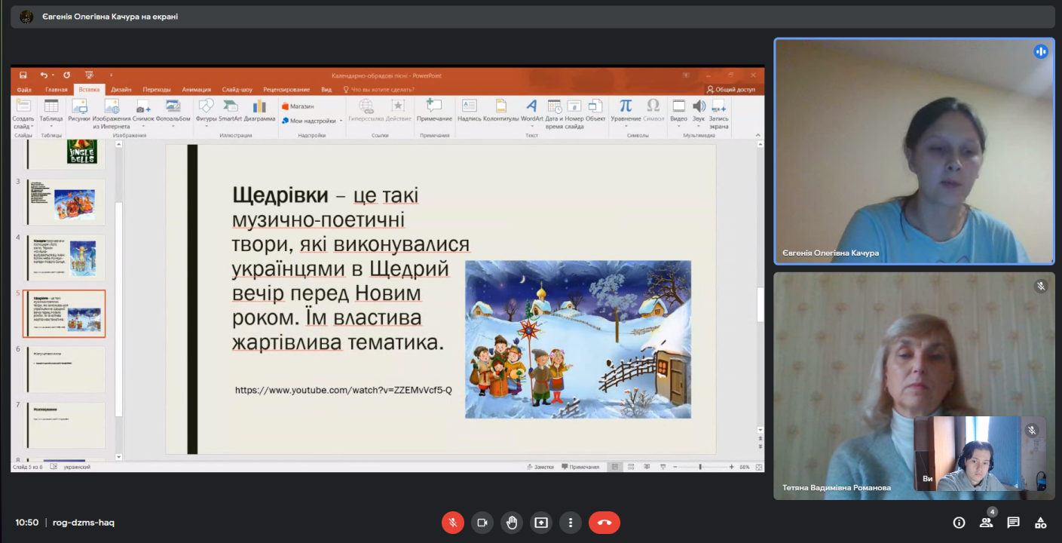Image resolution: width=1062 pixels, height=543 pixels.
Task: Unmute the microphone in the call bar
Action: [452, 523]
